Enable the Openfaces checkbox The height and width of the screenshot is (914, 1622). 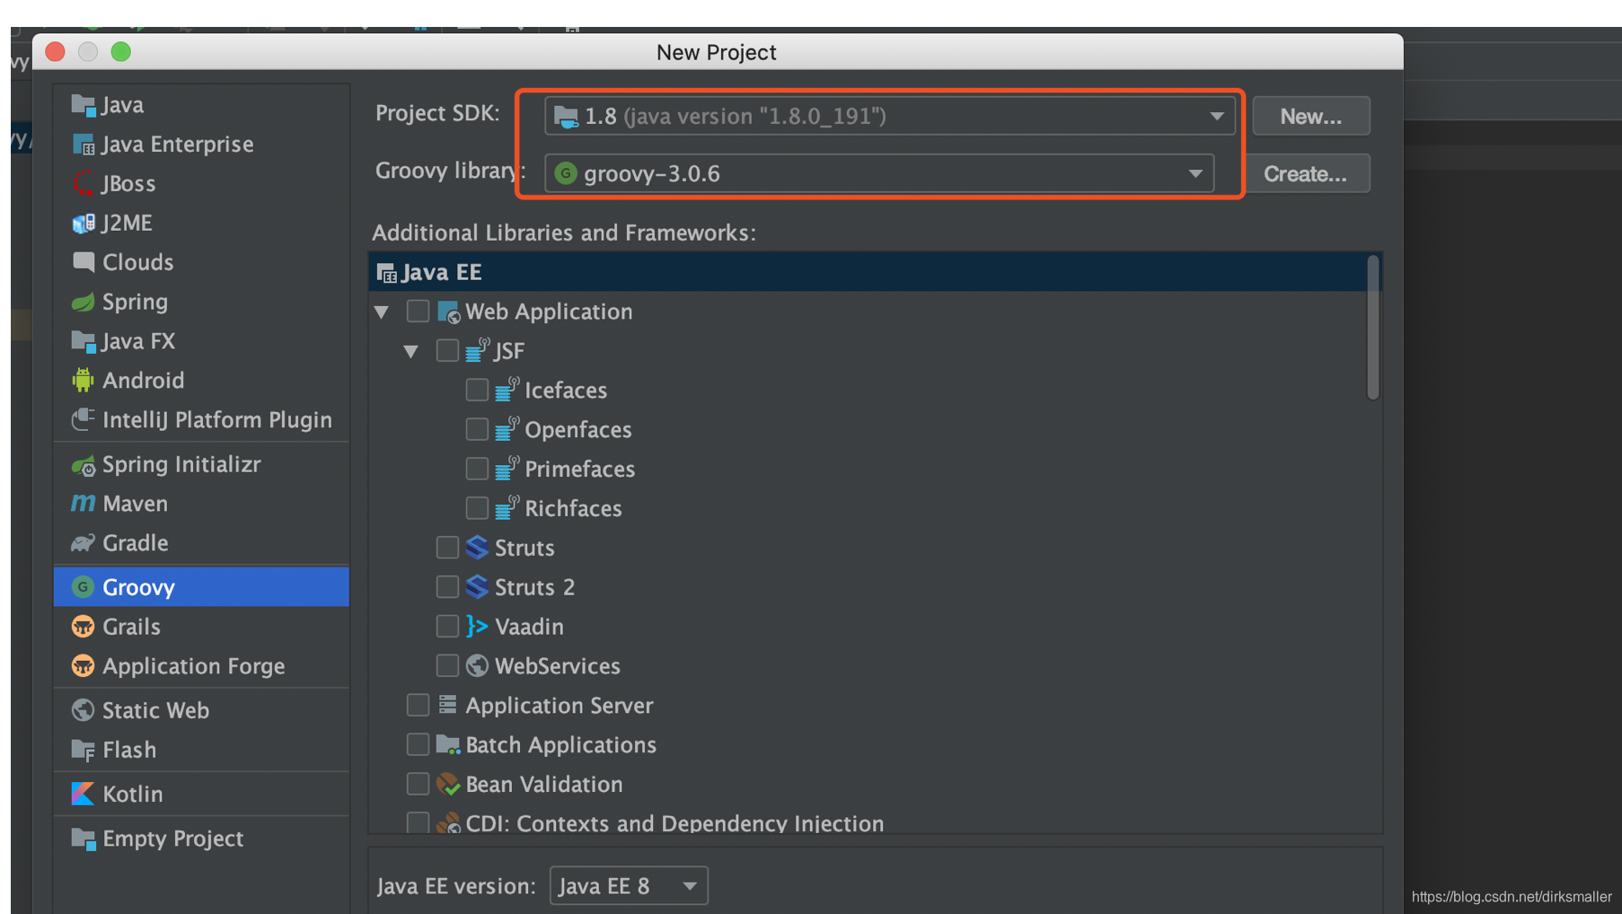pos(477,430)
